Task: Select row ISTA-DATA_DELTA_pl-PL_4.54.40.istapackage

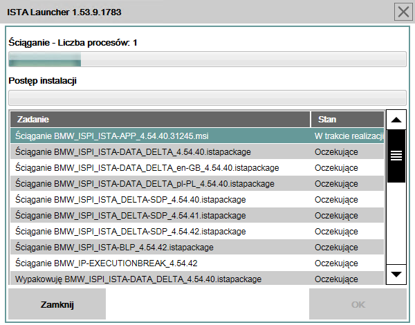Action: point(197,183)
